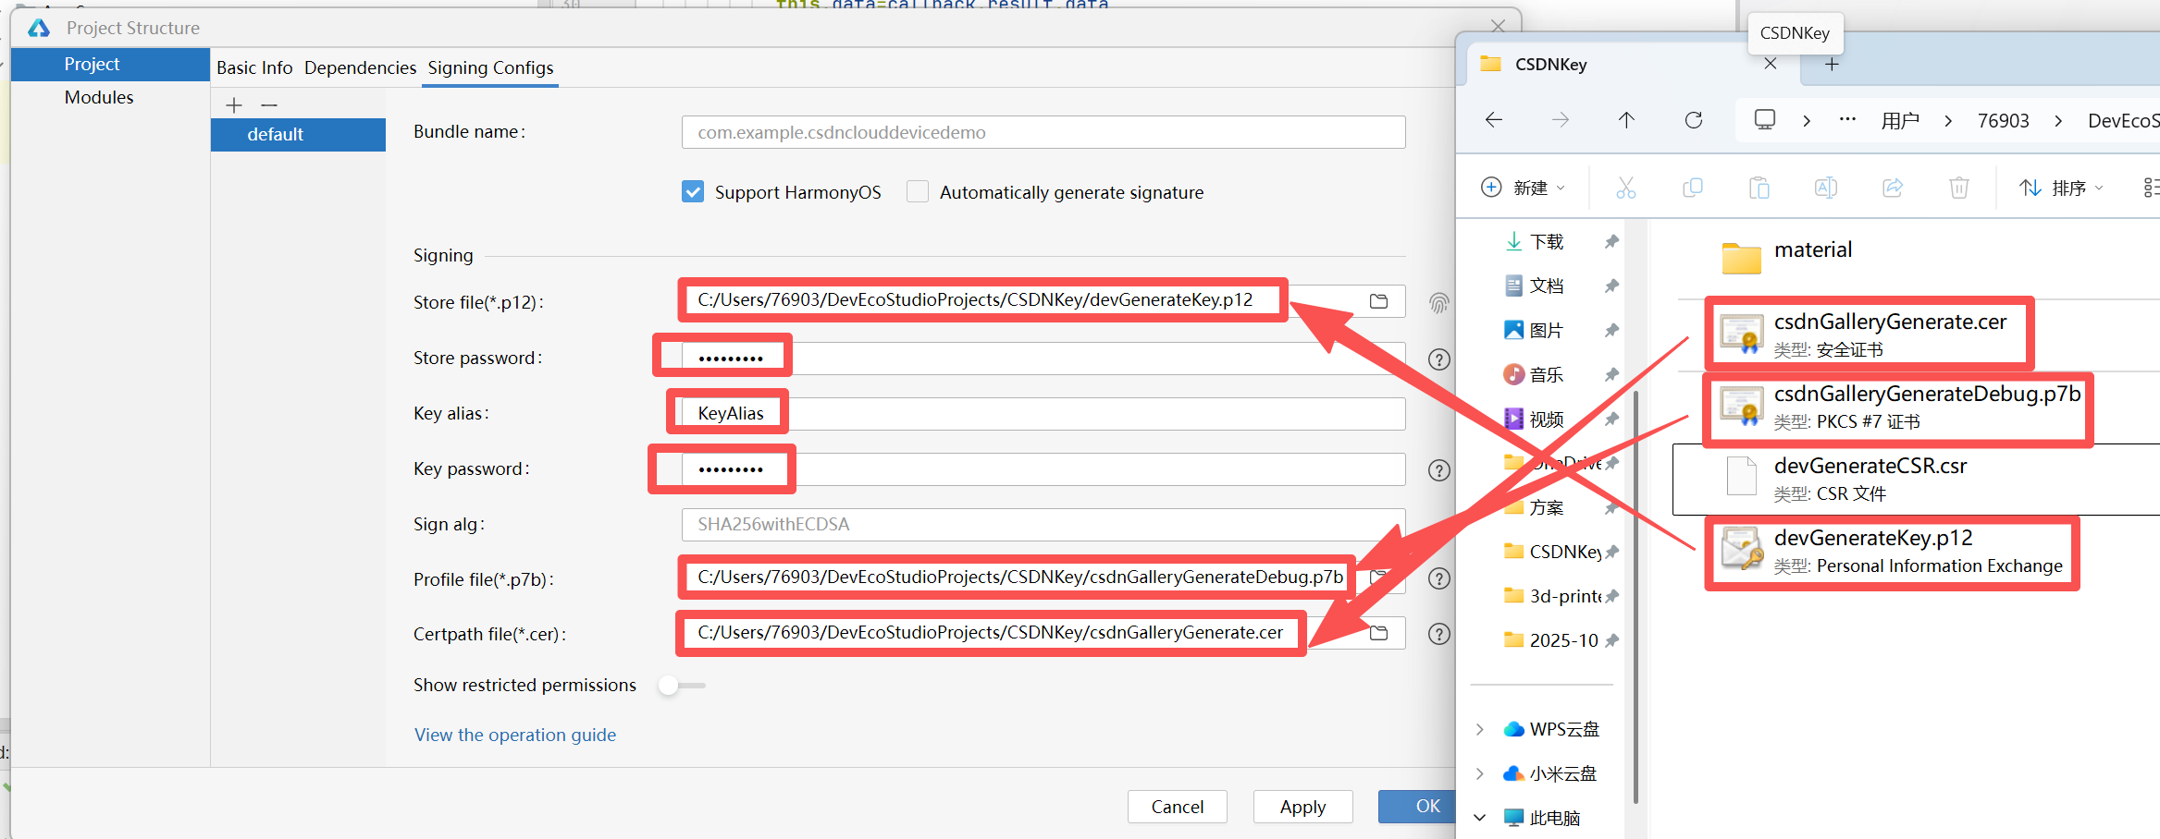Click the Delete trash icon in Explorer
This screenshot has width=2160, height=839.
click(x=1958, y=188)
